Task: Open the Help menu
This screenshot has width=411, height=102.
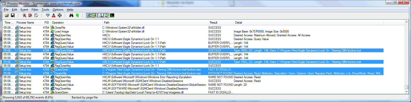Action: pos(70,10)
